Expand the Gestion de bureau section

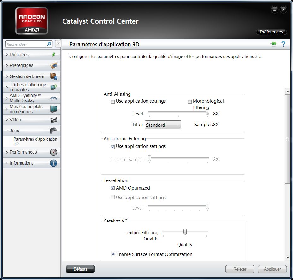[x=7, y=76]
